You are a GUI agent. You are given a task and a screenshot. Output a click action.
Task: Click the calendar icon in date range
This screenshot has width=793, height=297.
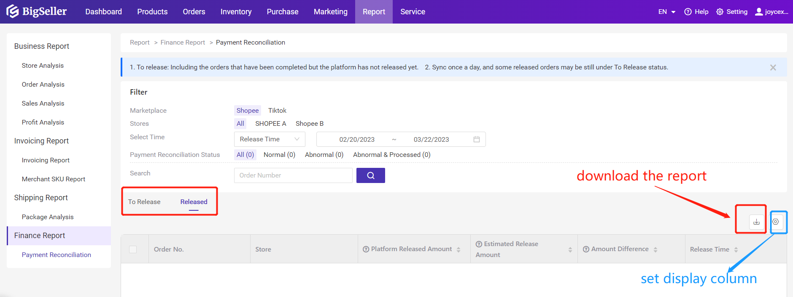pyautogui.click(x=477, y=139)
